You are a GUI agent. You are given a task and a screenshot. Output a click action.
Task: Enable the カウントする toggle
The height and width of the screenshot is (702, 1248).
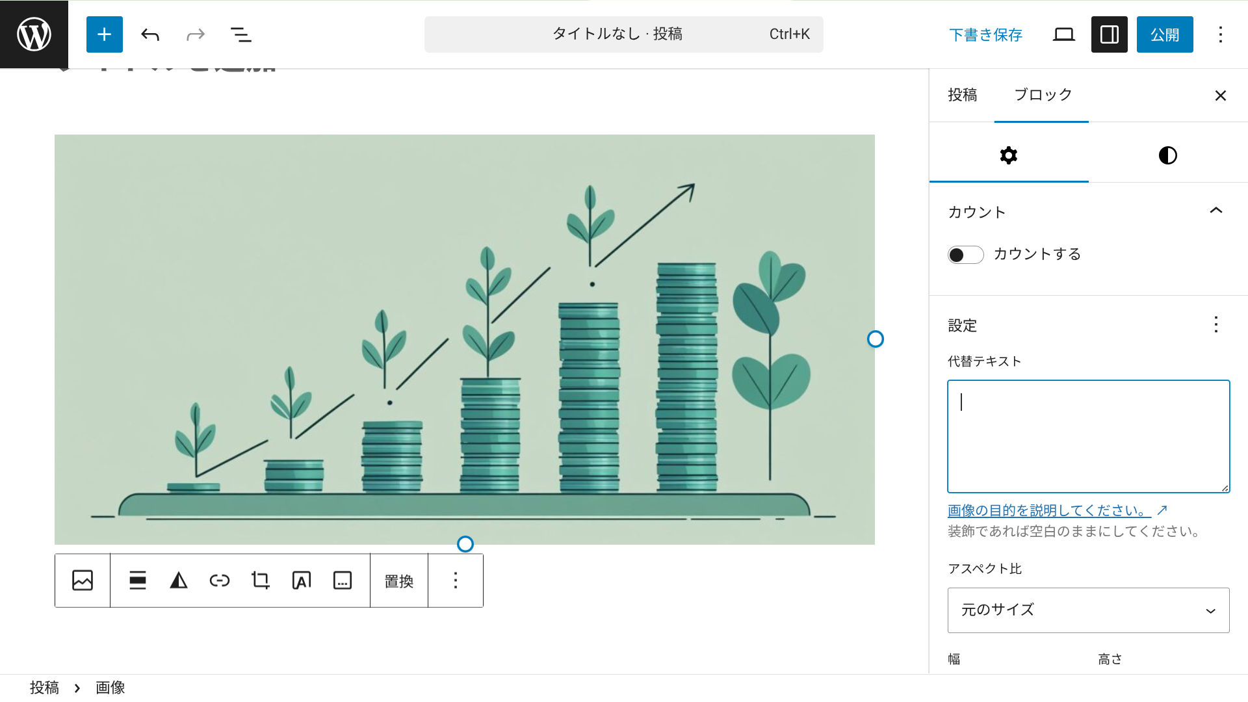point(965,255)
